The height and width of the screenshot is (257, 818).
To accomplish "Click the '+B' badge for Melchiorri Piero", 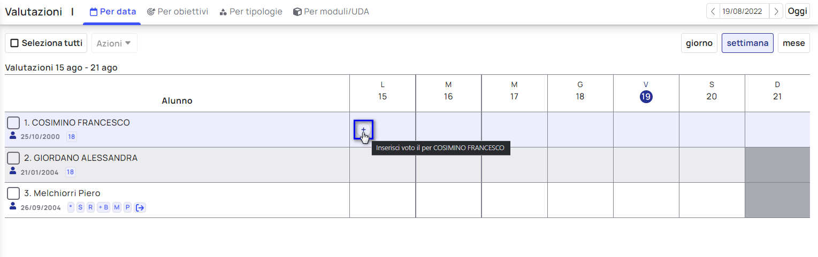I will (103, 207).
